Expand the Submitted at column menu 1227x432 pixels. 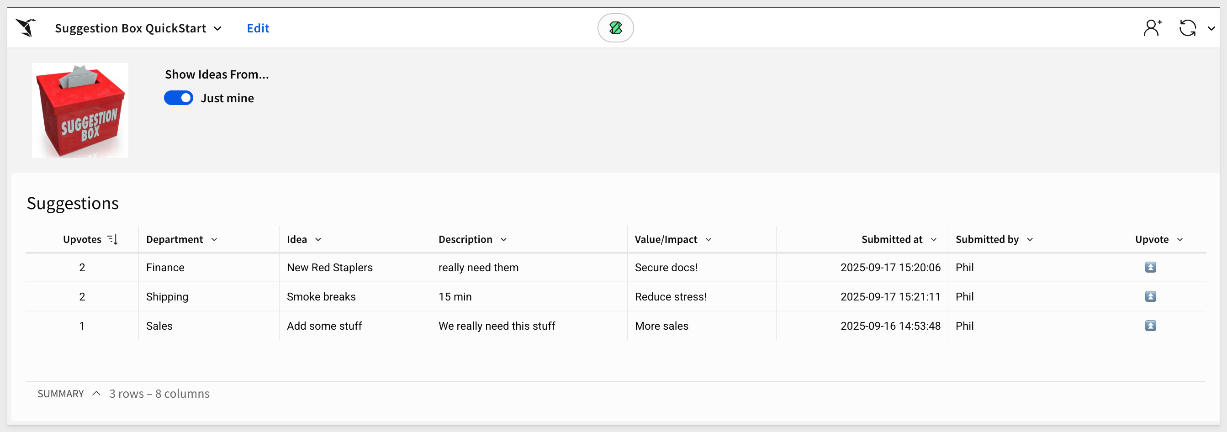tap(933, 240)
